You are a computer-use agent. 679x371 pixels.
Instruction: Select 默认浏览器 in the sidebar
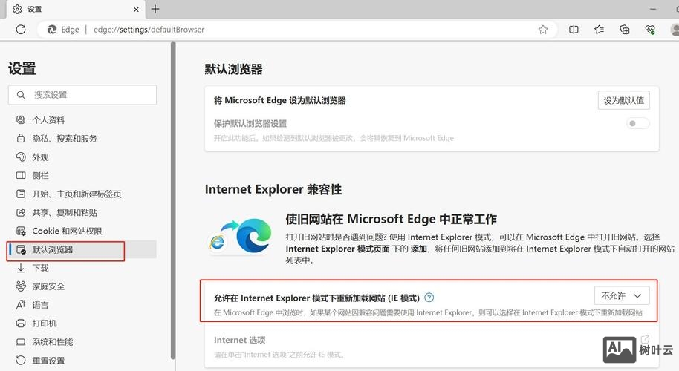click(x=52, y=250)
